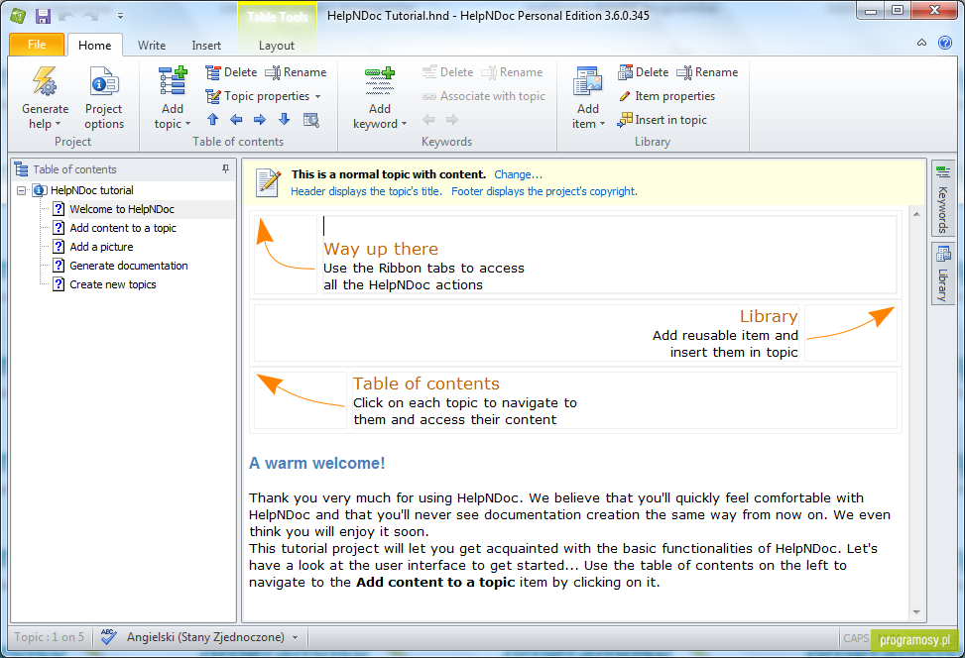The image size is (965, 658).
Task: Select the Add a picture topic
Action: tap(101, 247)
